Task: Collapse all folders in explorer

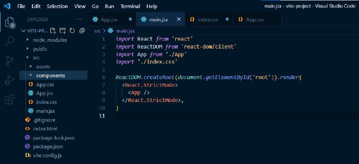Action: (82, 31)
